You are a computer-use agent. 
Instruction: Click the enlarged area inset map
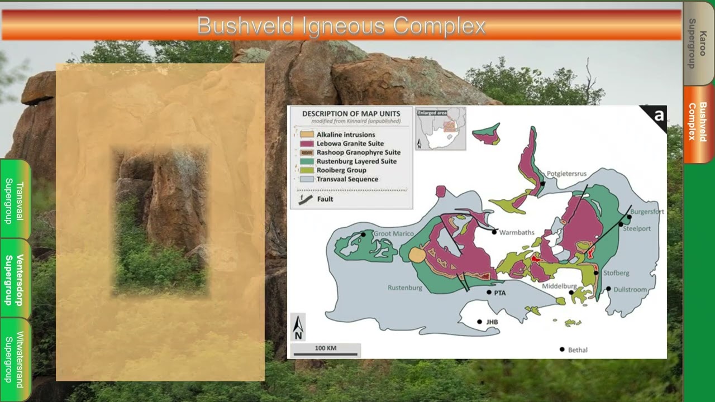(x=441, y=129)
